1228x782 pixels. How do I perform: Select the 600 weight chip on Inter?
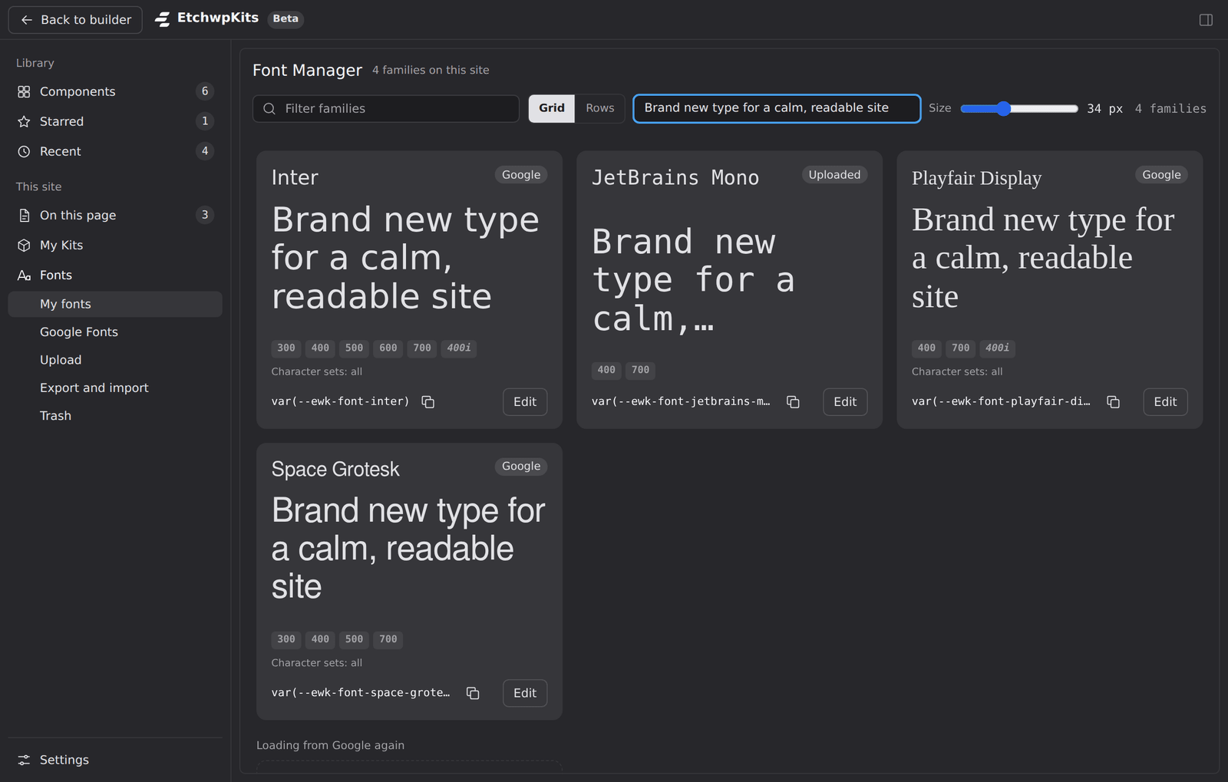388,348
